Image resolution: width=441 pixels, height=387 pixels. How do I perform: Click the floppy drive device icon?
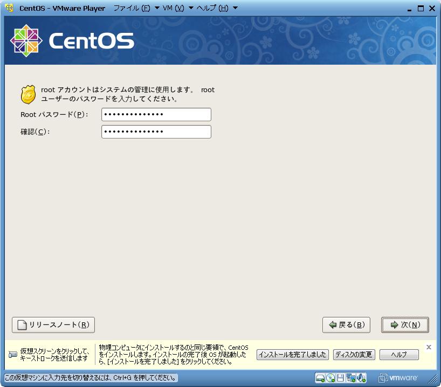(x=341, y=378)
